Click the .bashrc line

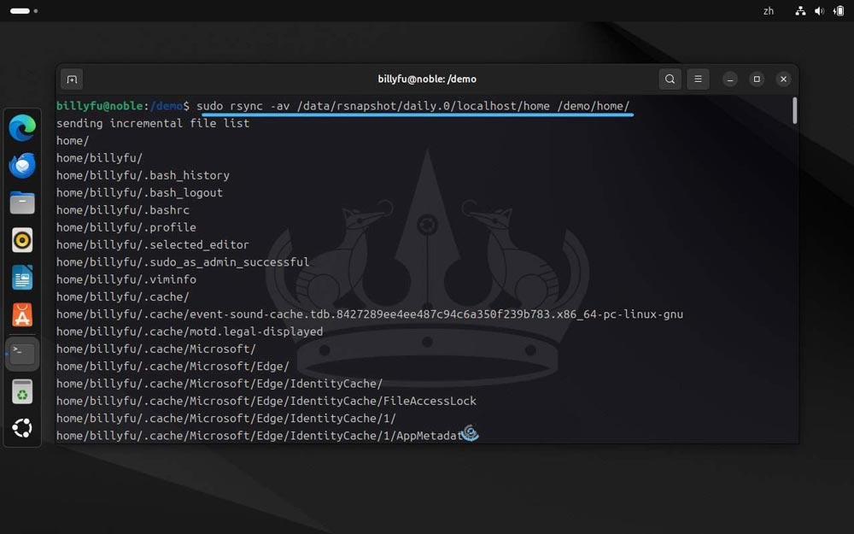(x=122, y=210)
